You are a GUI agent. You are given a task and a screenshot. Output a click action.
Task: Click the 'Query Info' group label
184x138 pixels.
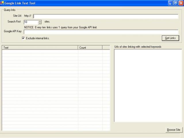pos(9,10)
